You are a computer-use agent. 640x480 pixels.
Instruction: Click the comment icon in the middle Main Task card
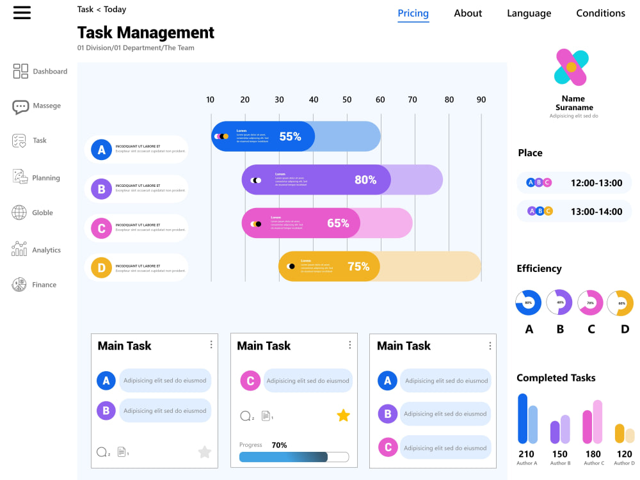245,416
